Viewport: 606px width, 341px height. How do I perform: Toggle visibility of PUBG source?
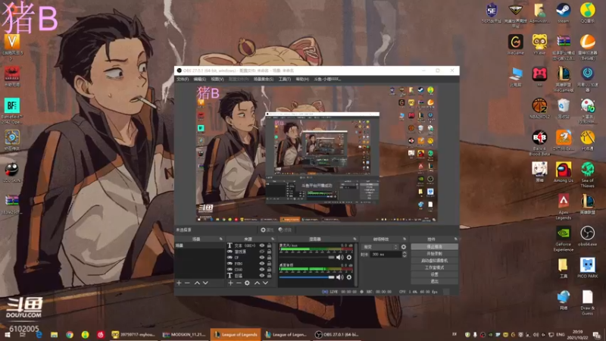click(x=261, y=263)
